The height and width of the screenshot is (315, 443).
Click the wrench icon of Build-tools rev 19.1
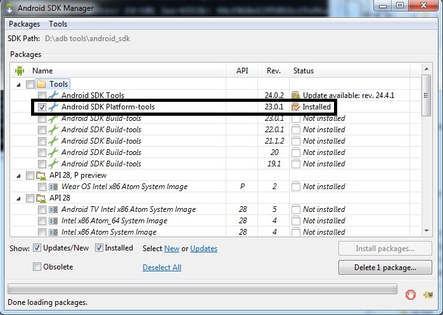53,164
